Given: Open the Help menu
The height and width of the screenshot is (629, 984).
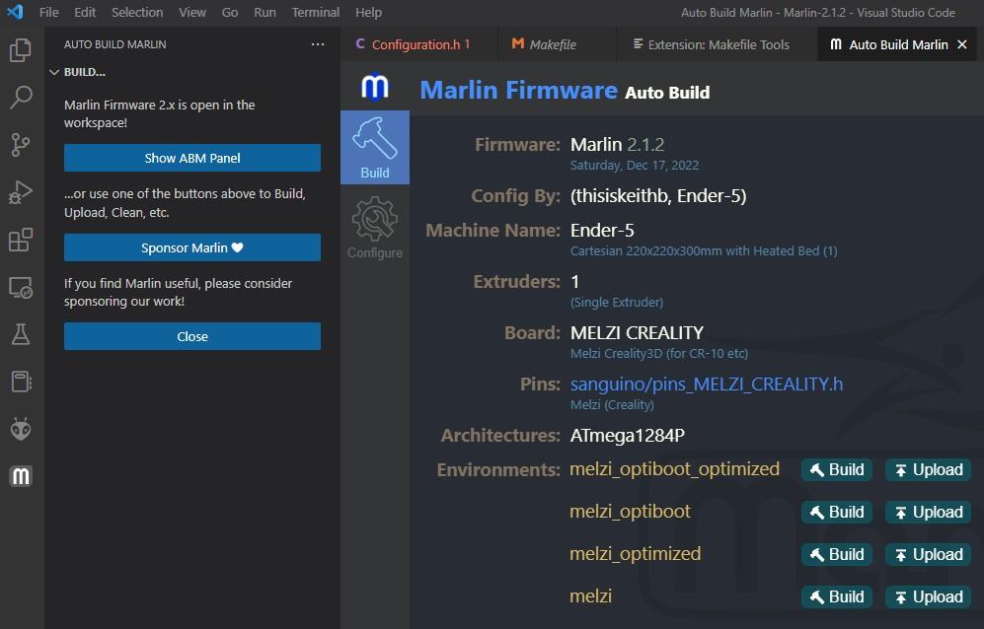Looking at the screenshot, I should pyautogui.click(x=368, y=12).
